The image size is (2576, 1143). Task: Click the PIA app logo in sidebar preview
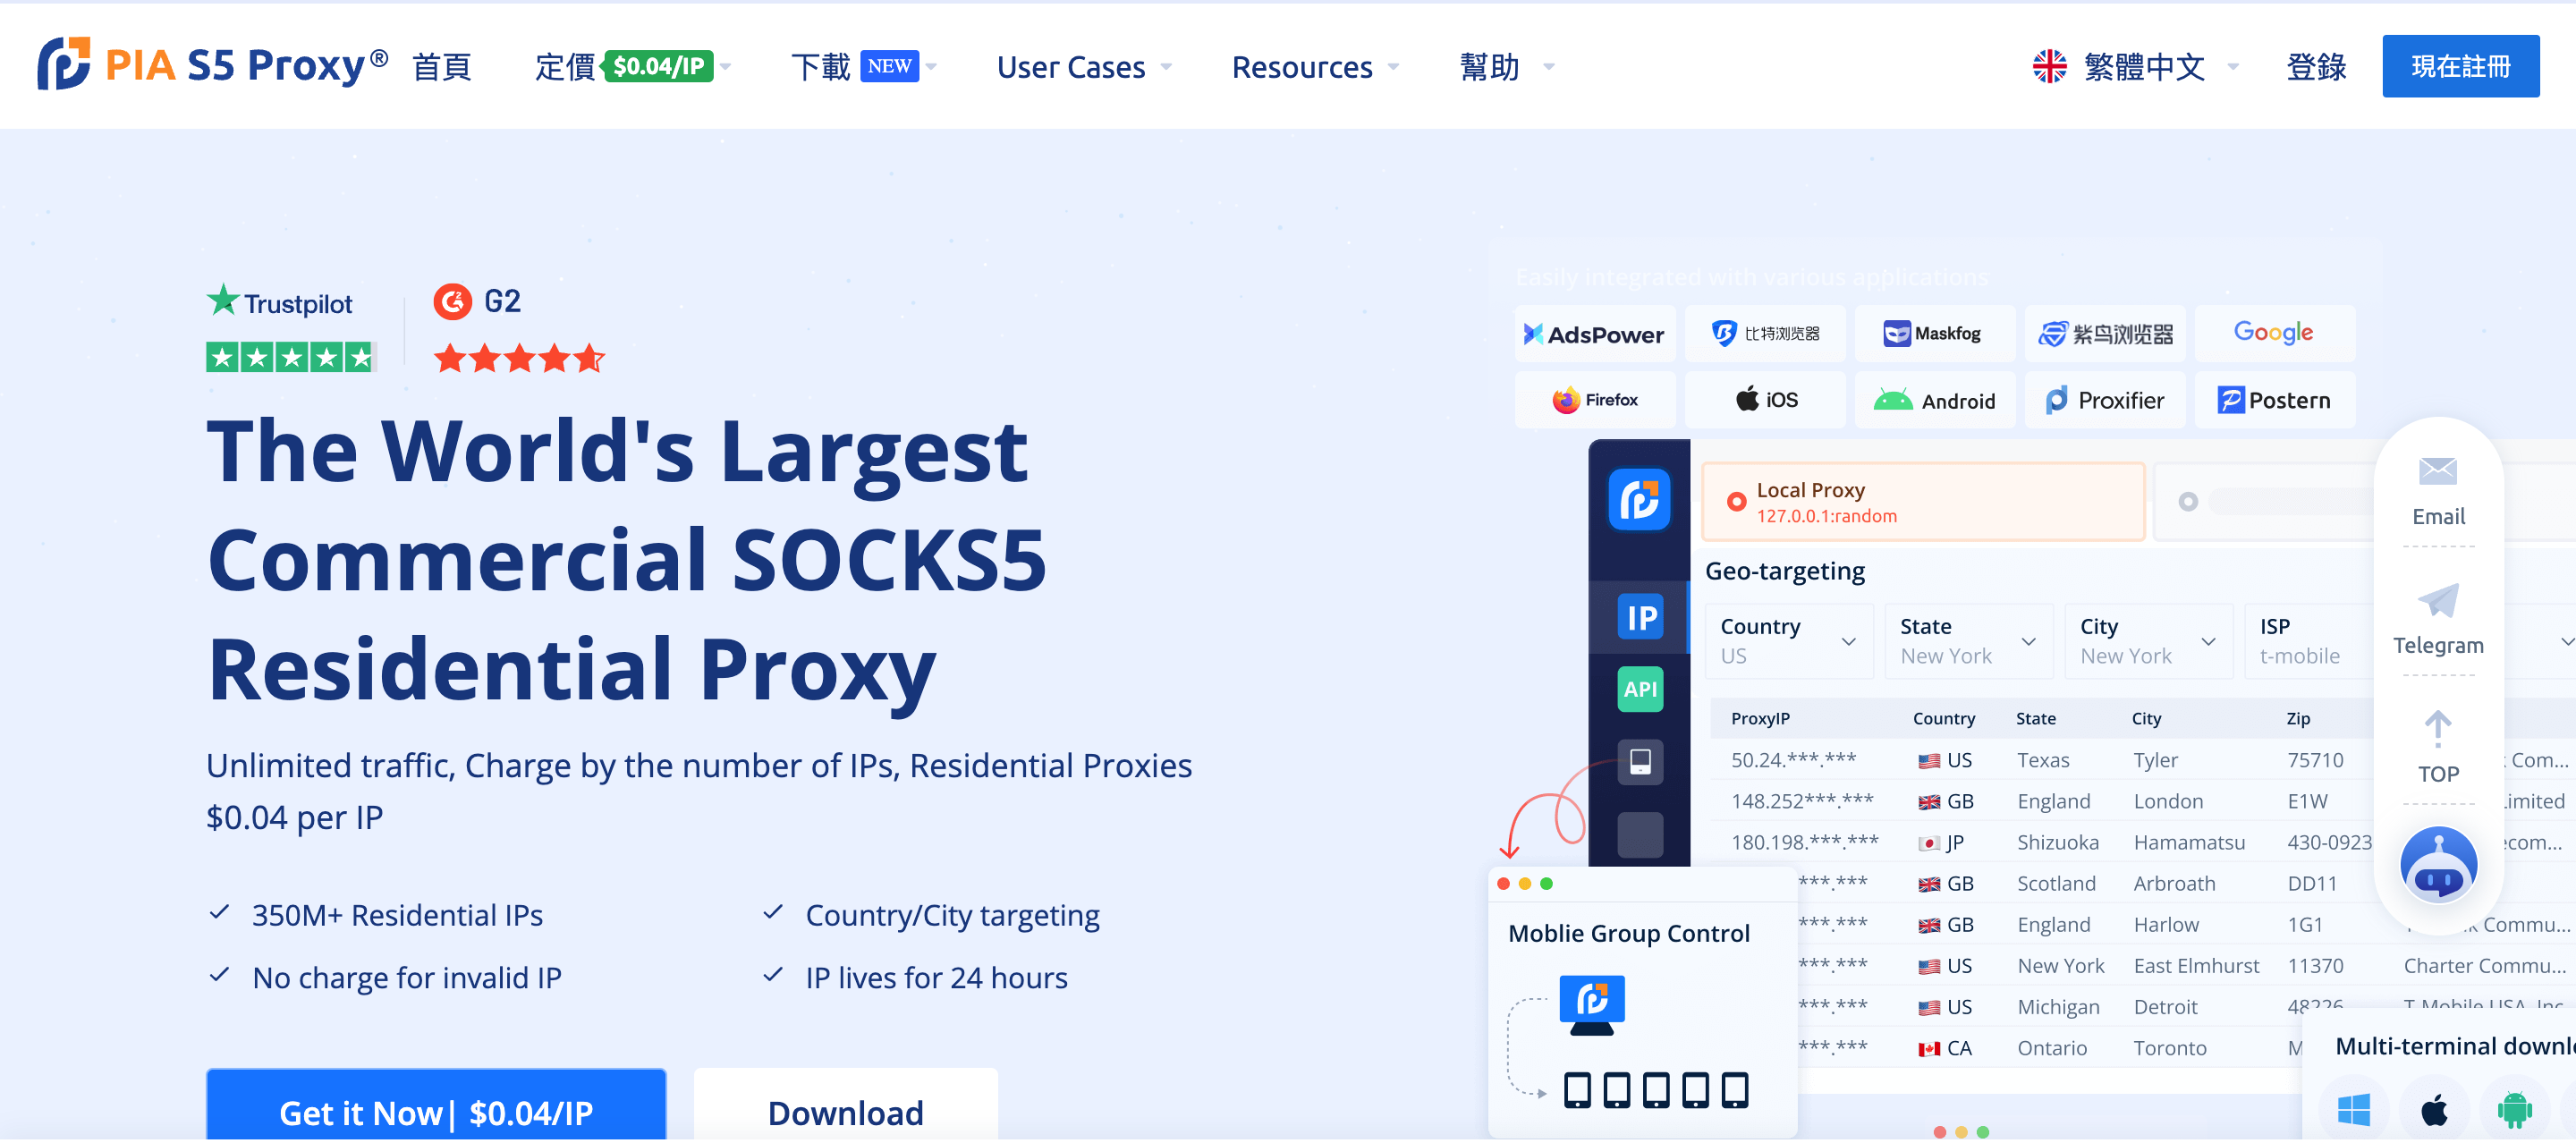(x=1639, y=499)
